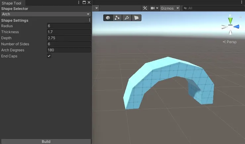The height and width of the screenshot is (144, 245).
Task: Click the green Y axis gizmo cone
Action: pyautogui.click(x=230, y=20)
